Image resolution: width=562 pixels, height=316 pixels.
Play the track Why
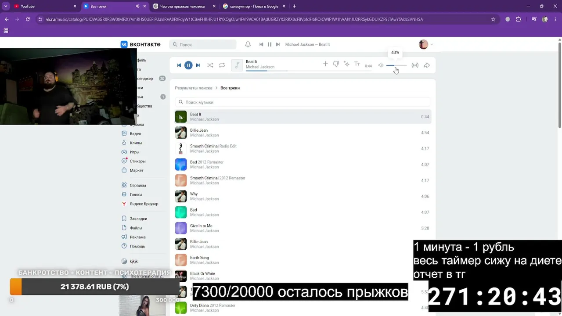(303, 196)
